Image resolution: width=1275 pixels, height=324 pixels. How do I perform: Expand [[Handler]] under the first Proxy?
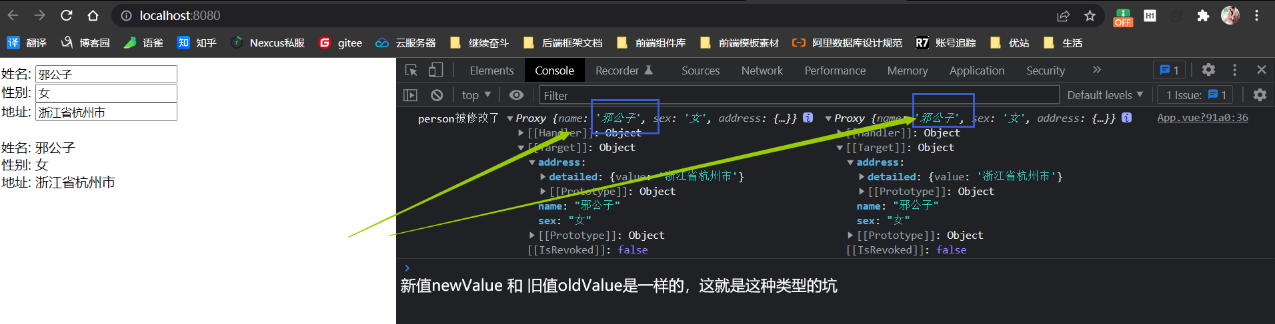521,133
